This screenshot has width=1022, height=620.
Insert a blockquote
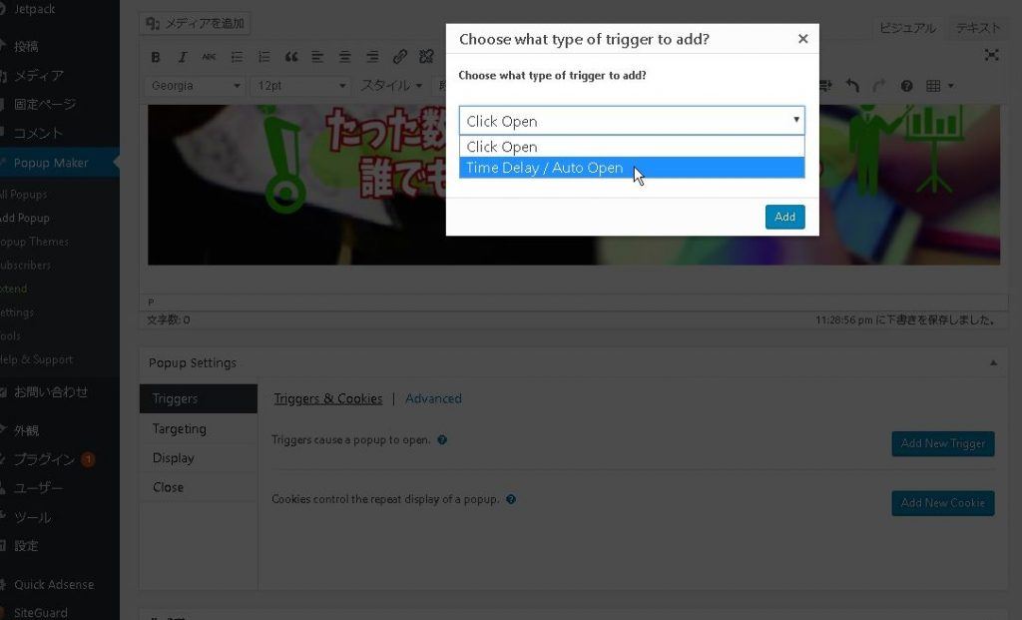(x=291, y=57)
